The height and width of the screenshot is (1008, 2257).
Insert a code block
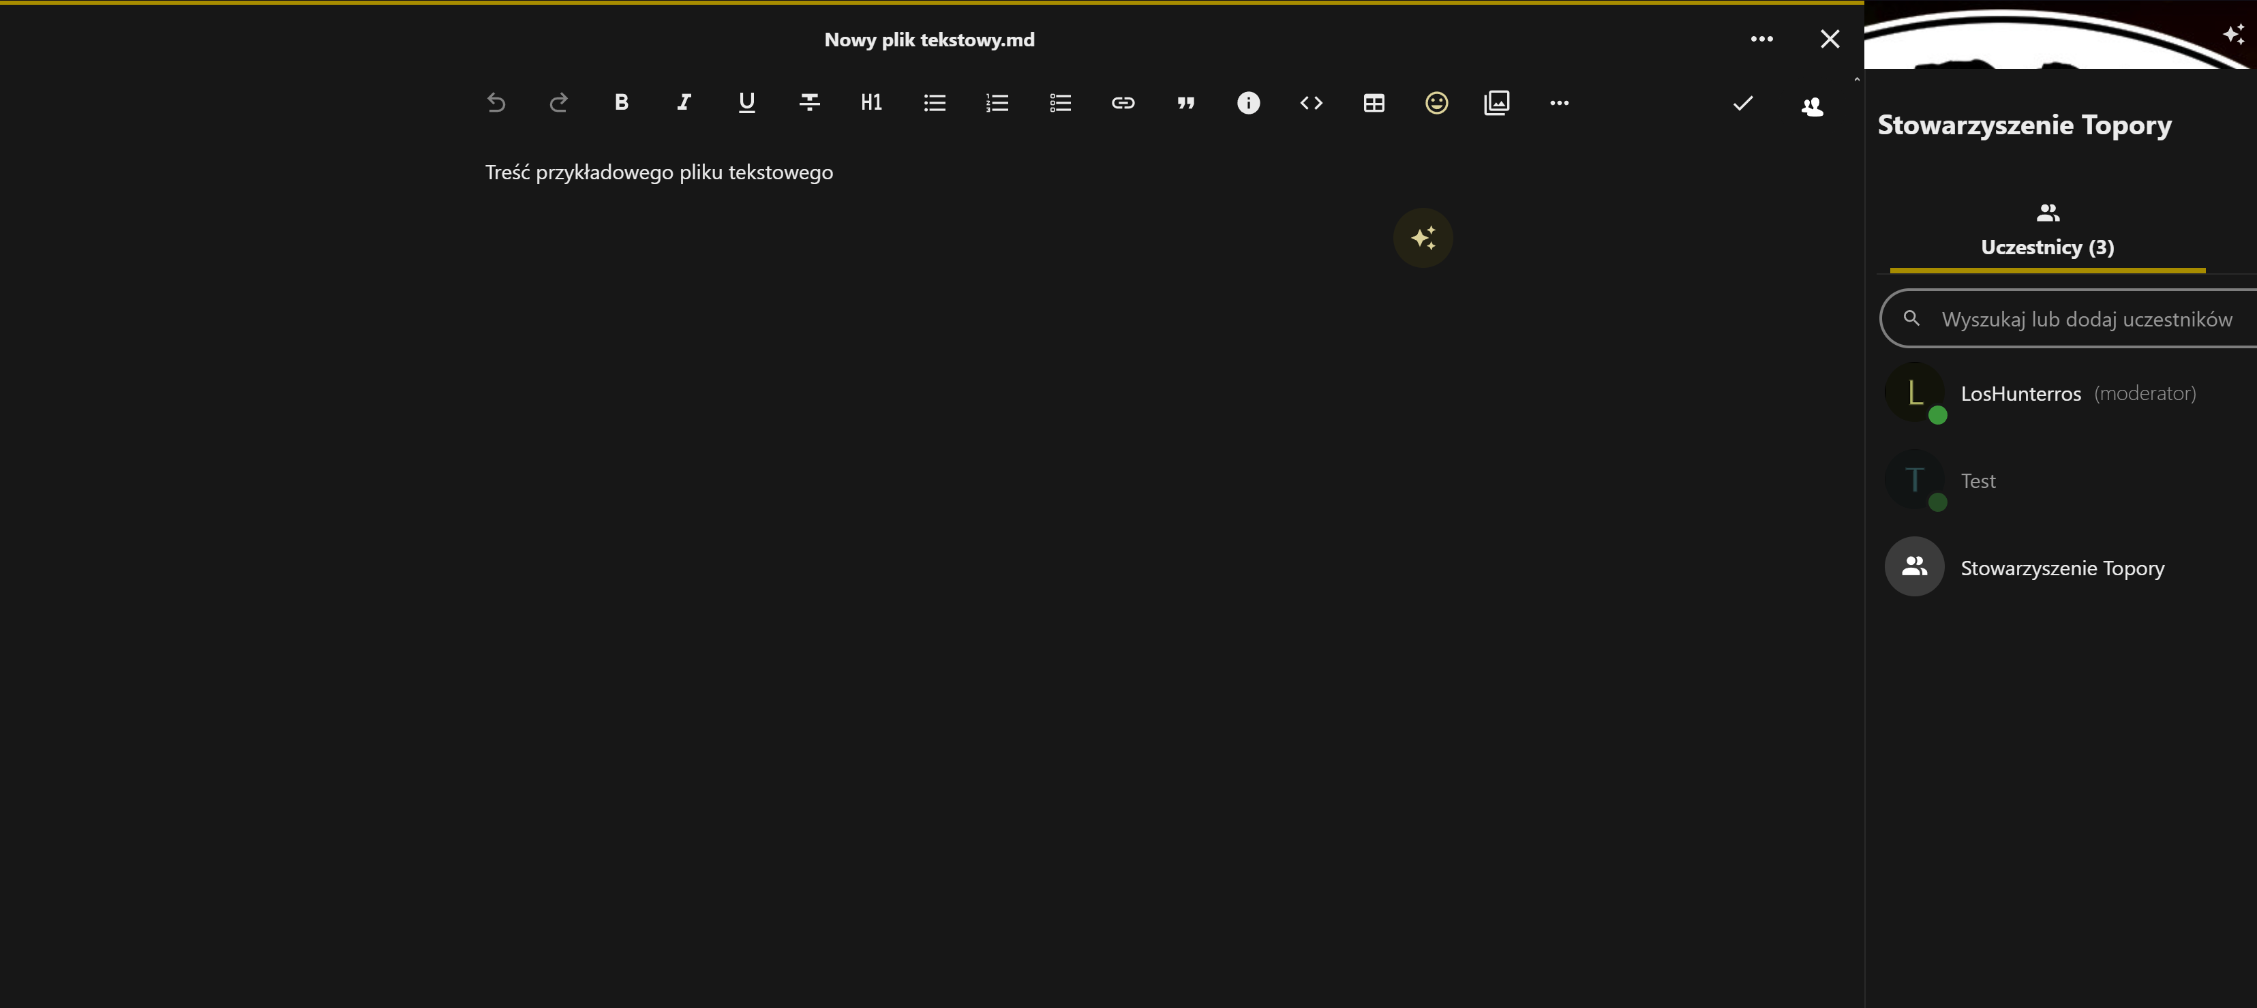click(1311, 104)
